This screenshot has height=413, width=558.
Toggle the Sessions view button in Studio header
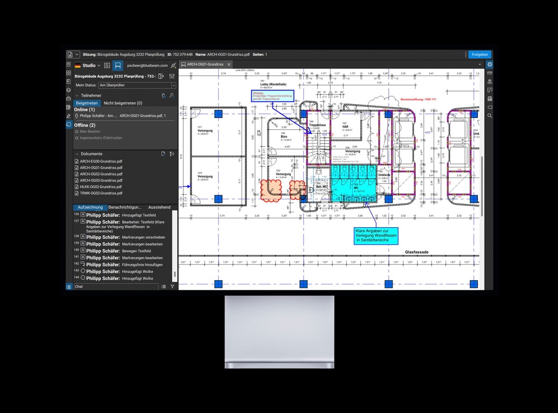click(x=118, y=66)
